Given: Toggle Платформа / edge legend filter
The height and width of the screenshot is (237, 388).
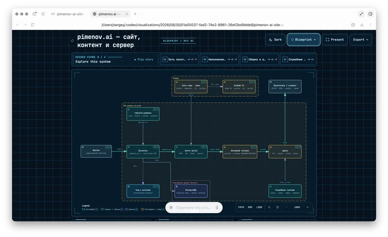Looking at the screenshot, I should [153, 209].
